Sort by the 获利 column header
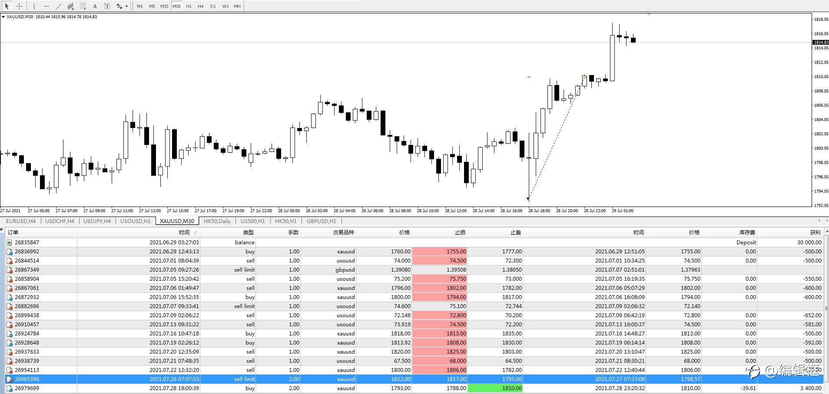The image size is (829, 394). [815, 233]
